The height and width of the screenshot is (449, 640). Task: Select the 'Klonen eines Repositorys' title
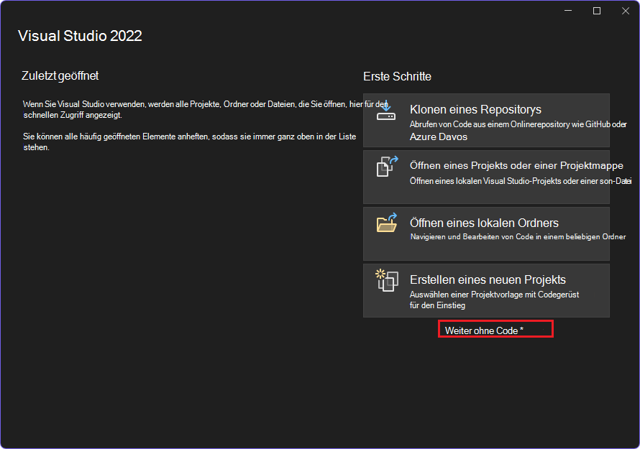(x=475, y=109)
